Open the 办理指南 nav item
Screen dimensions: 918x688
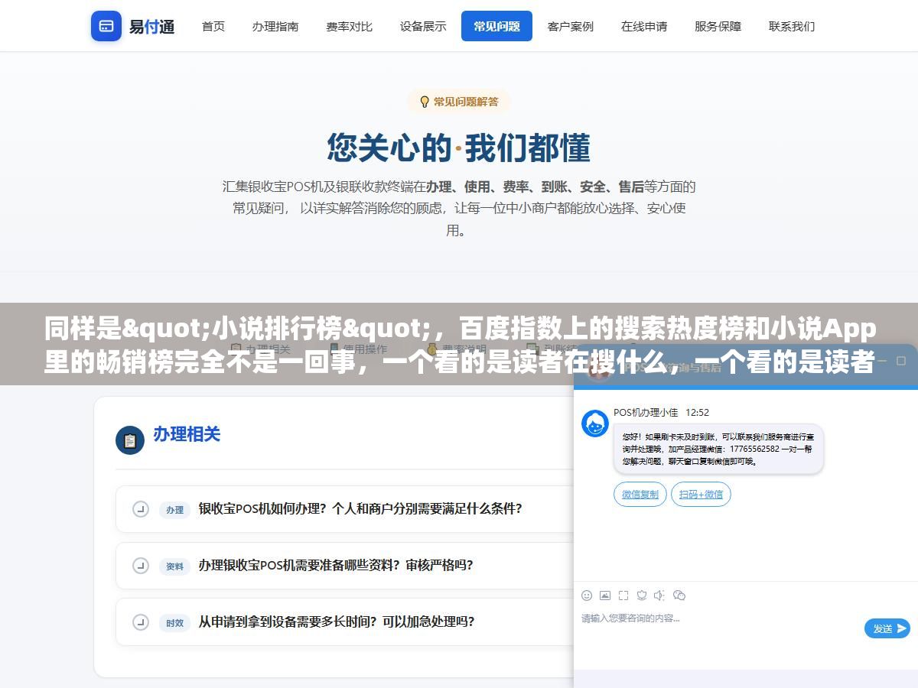coord(275,26)
